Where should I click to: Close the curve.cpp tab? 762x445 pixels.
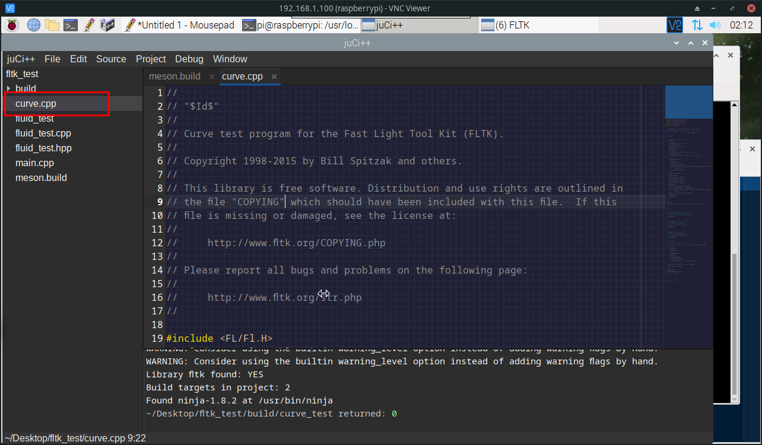(274, 77)
